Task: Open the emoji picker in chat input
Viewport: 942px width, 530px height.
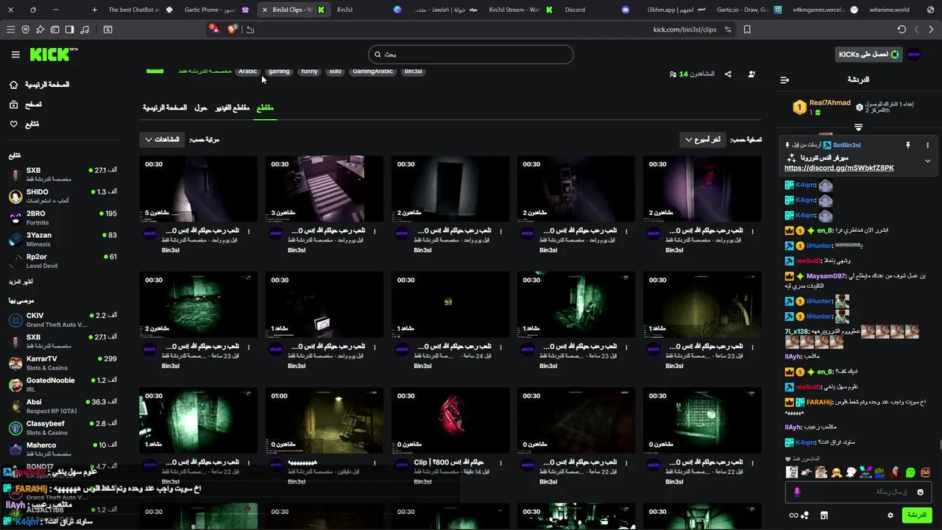Action: click(x=920, y=492)
